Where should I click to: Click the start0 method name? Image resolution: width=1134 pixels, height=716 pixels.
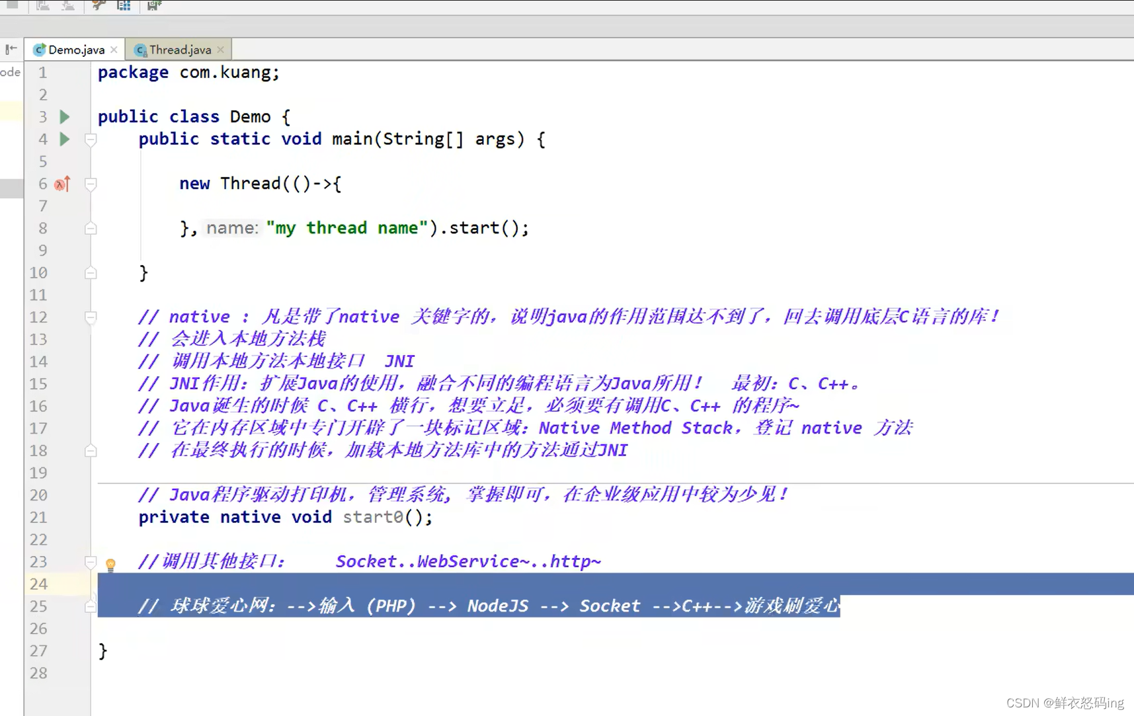(x=372, y=517)
